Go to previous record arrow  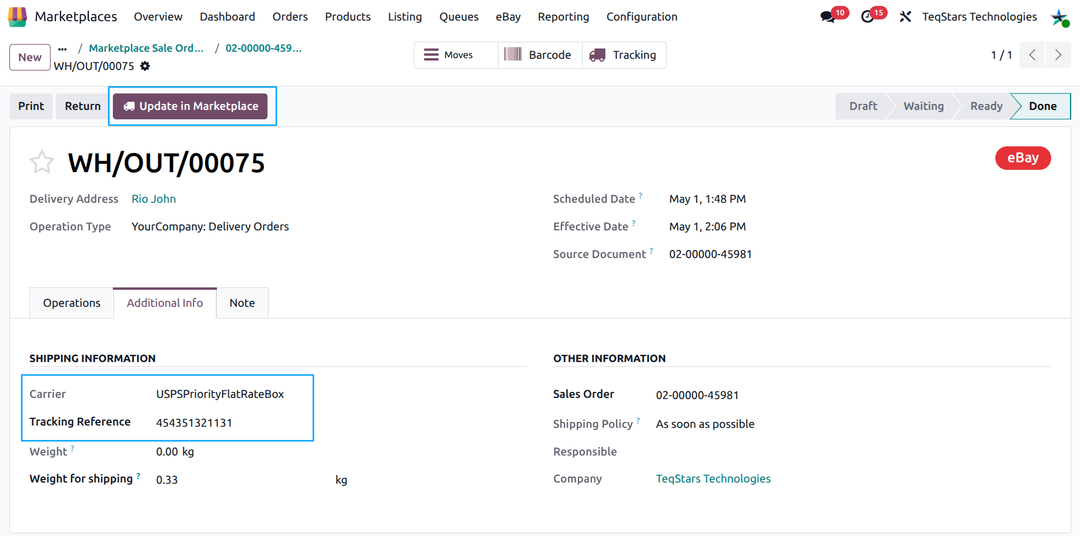click(x=1032, y=55)
